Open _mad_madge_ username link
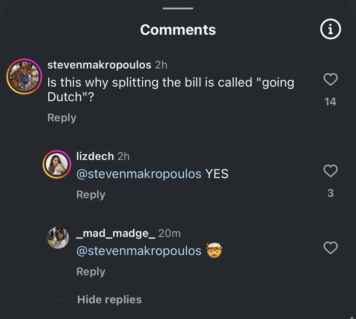 click(x=115, y=233)
